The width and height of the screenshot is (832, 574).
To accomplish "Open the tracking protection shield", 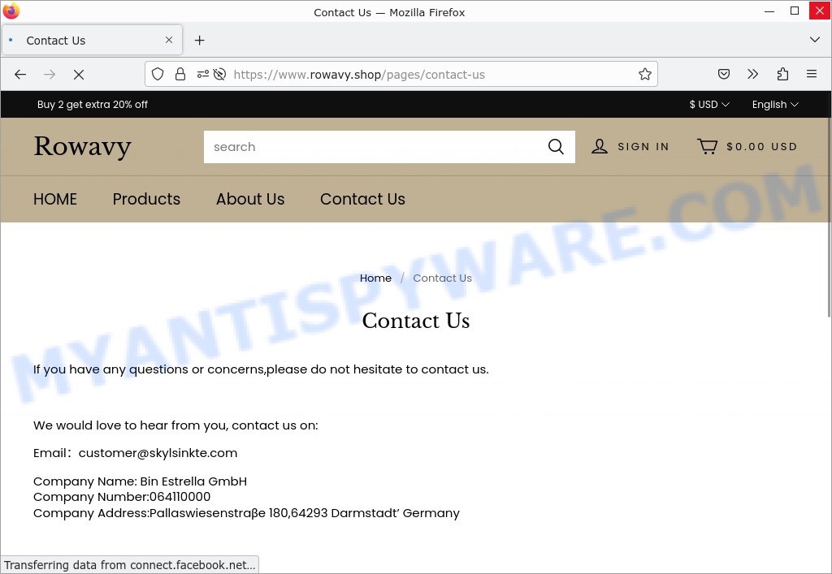I will click(158, 74).
